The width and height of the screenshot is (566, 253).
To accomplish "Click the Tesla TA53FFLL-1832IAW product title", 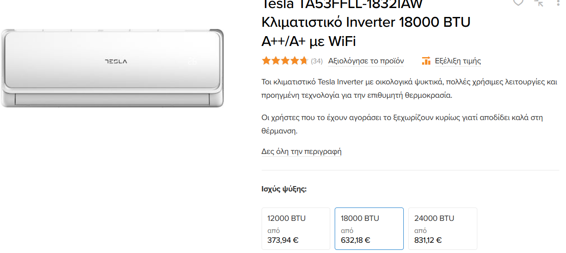I will (x=366, y=22).
